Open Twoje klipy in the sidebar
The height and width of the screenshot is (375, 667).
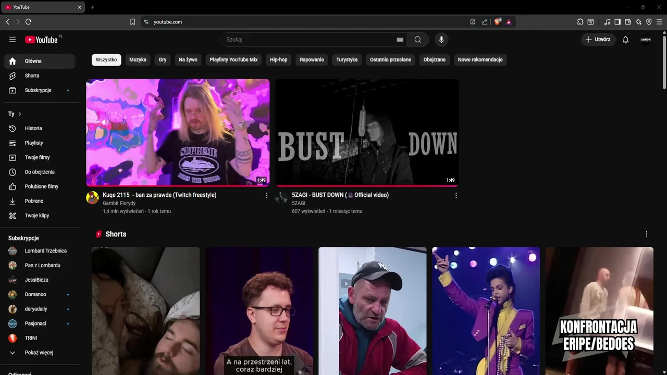[40, 216]
